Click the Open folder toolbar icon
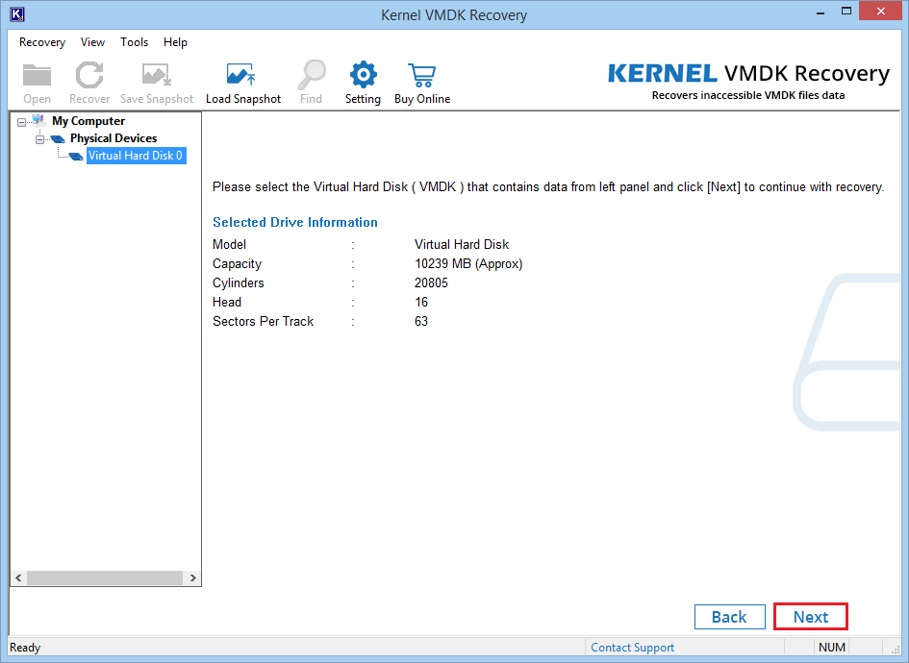The height and width of the screenshot is (663, 909). pyautogui.click(x=38, y=75)
